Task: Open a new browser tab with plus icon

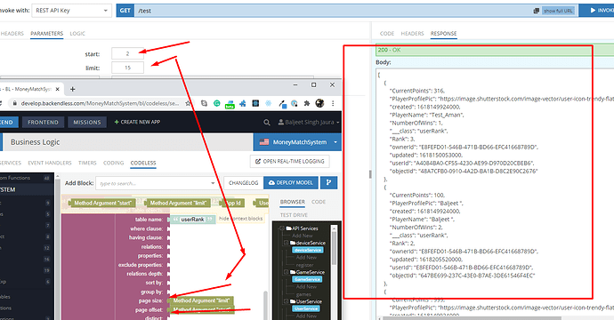Action: pos(72,89)
